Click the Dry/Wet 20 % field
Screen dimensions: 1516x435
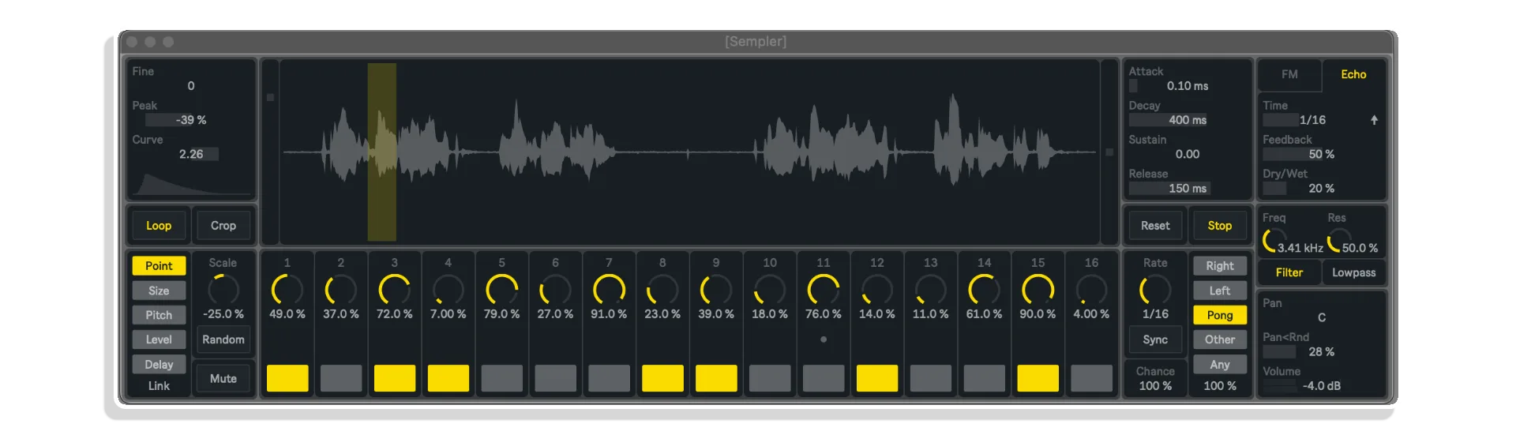[x=1321, y=188]
